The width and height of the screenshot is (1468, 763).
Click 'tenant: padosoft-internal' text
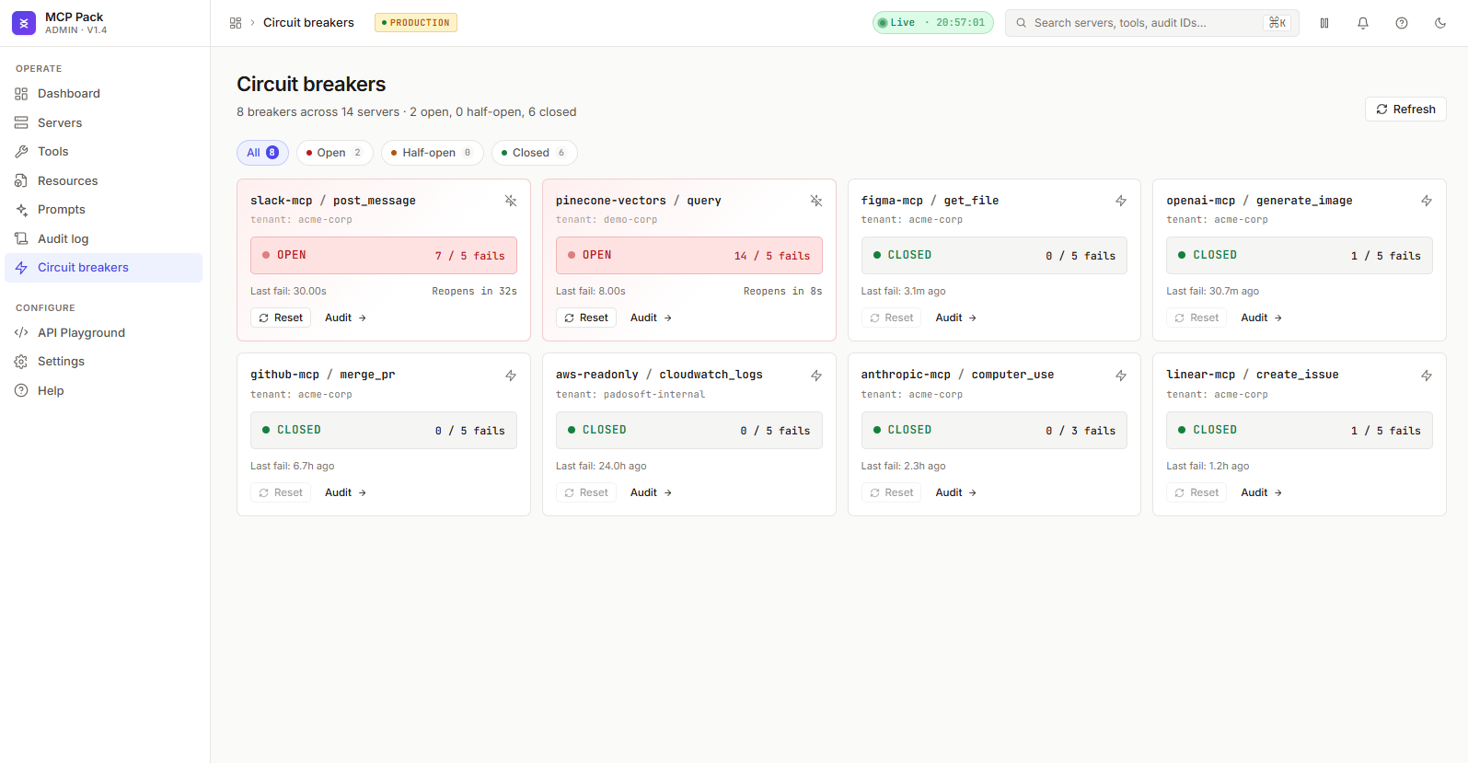coord(630,395)
